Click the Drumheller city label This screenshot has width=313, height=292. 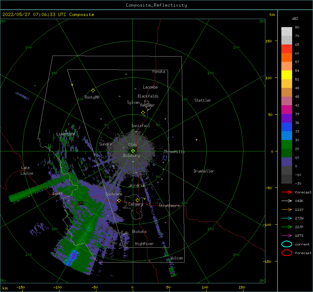pos(204,171)
